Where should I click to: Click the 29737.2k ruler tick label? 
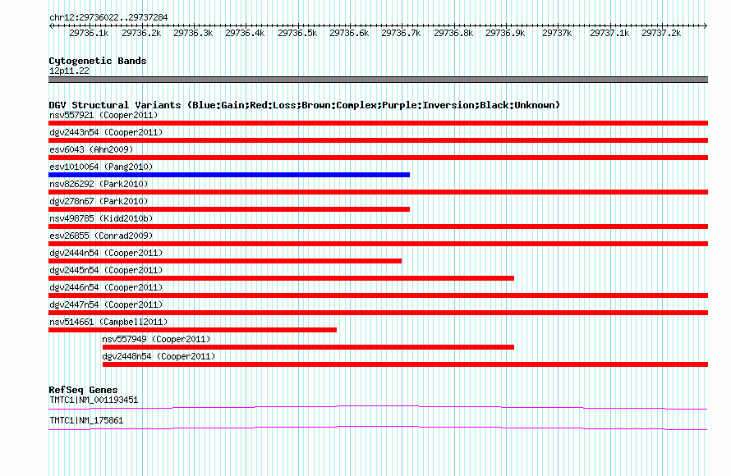[661, 33]
